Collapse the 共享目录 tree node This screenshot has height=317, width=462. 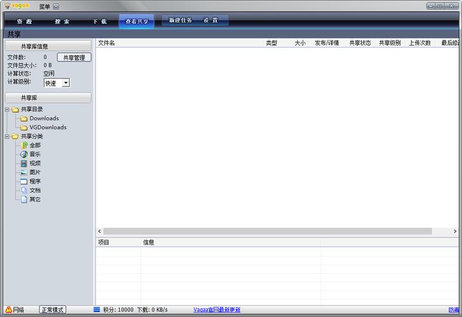pos(7,110)
